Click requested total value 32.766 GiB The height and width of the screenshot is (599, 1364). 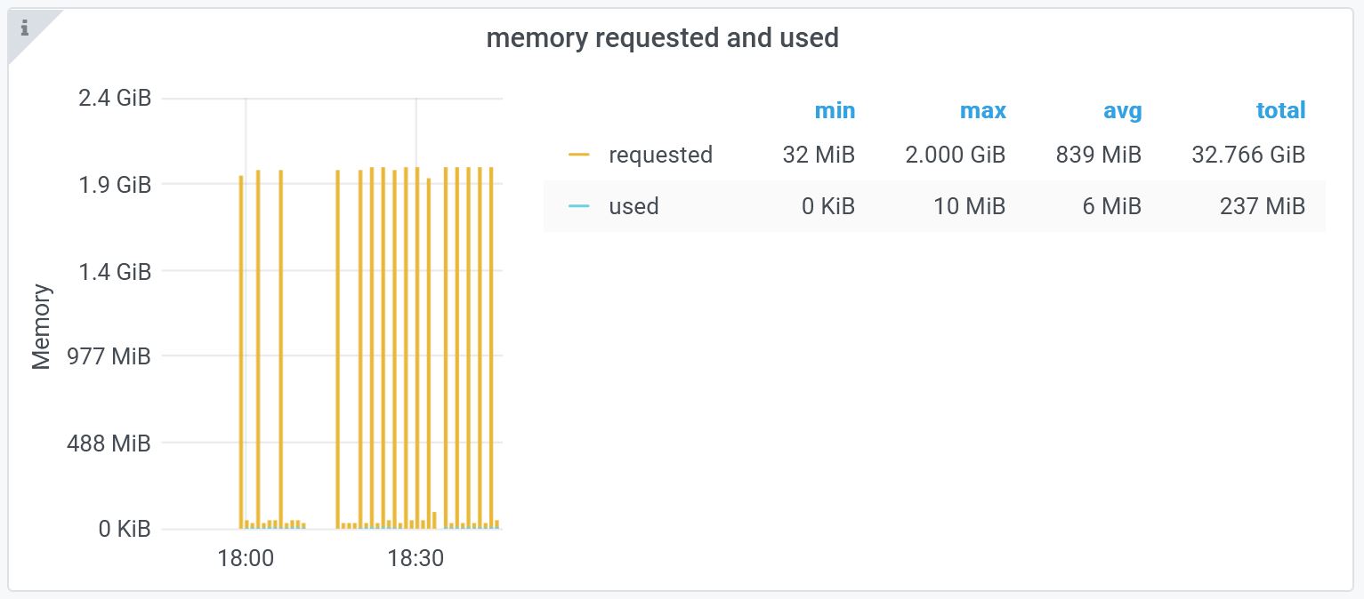click(1247, 156)
